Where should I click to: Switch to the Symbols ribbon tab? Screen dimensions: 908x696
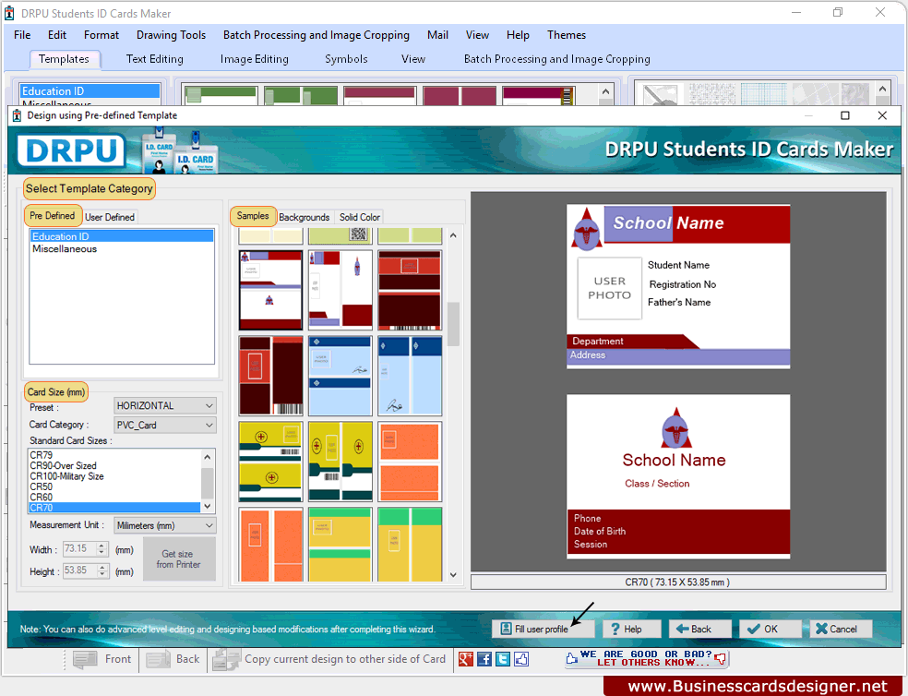coord(346,59)
